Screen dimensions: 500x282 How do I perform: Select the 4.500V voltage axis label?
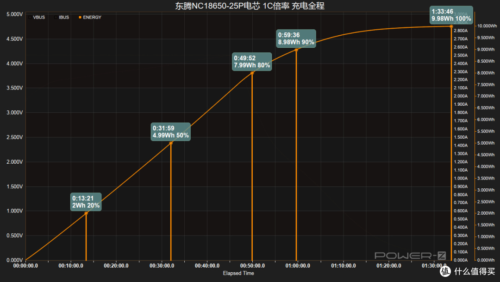[x=15, y=39]
